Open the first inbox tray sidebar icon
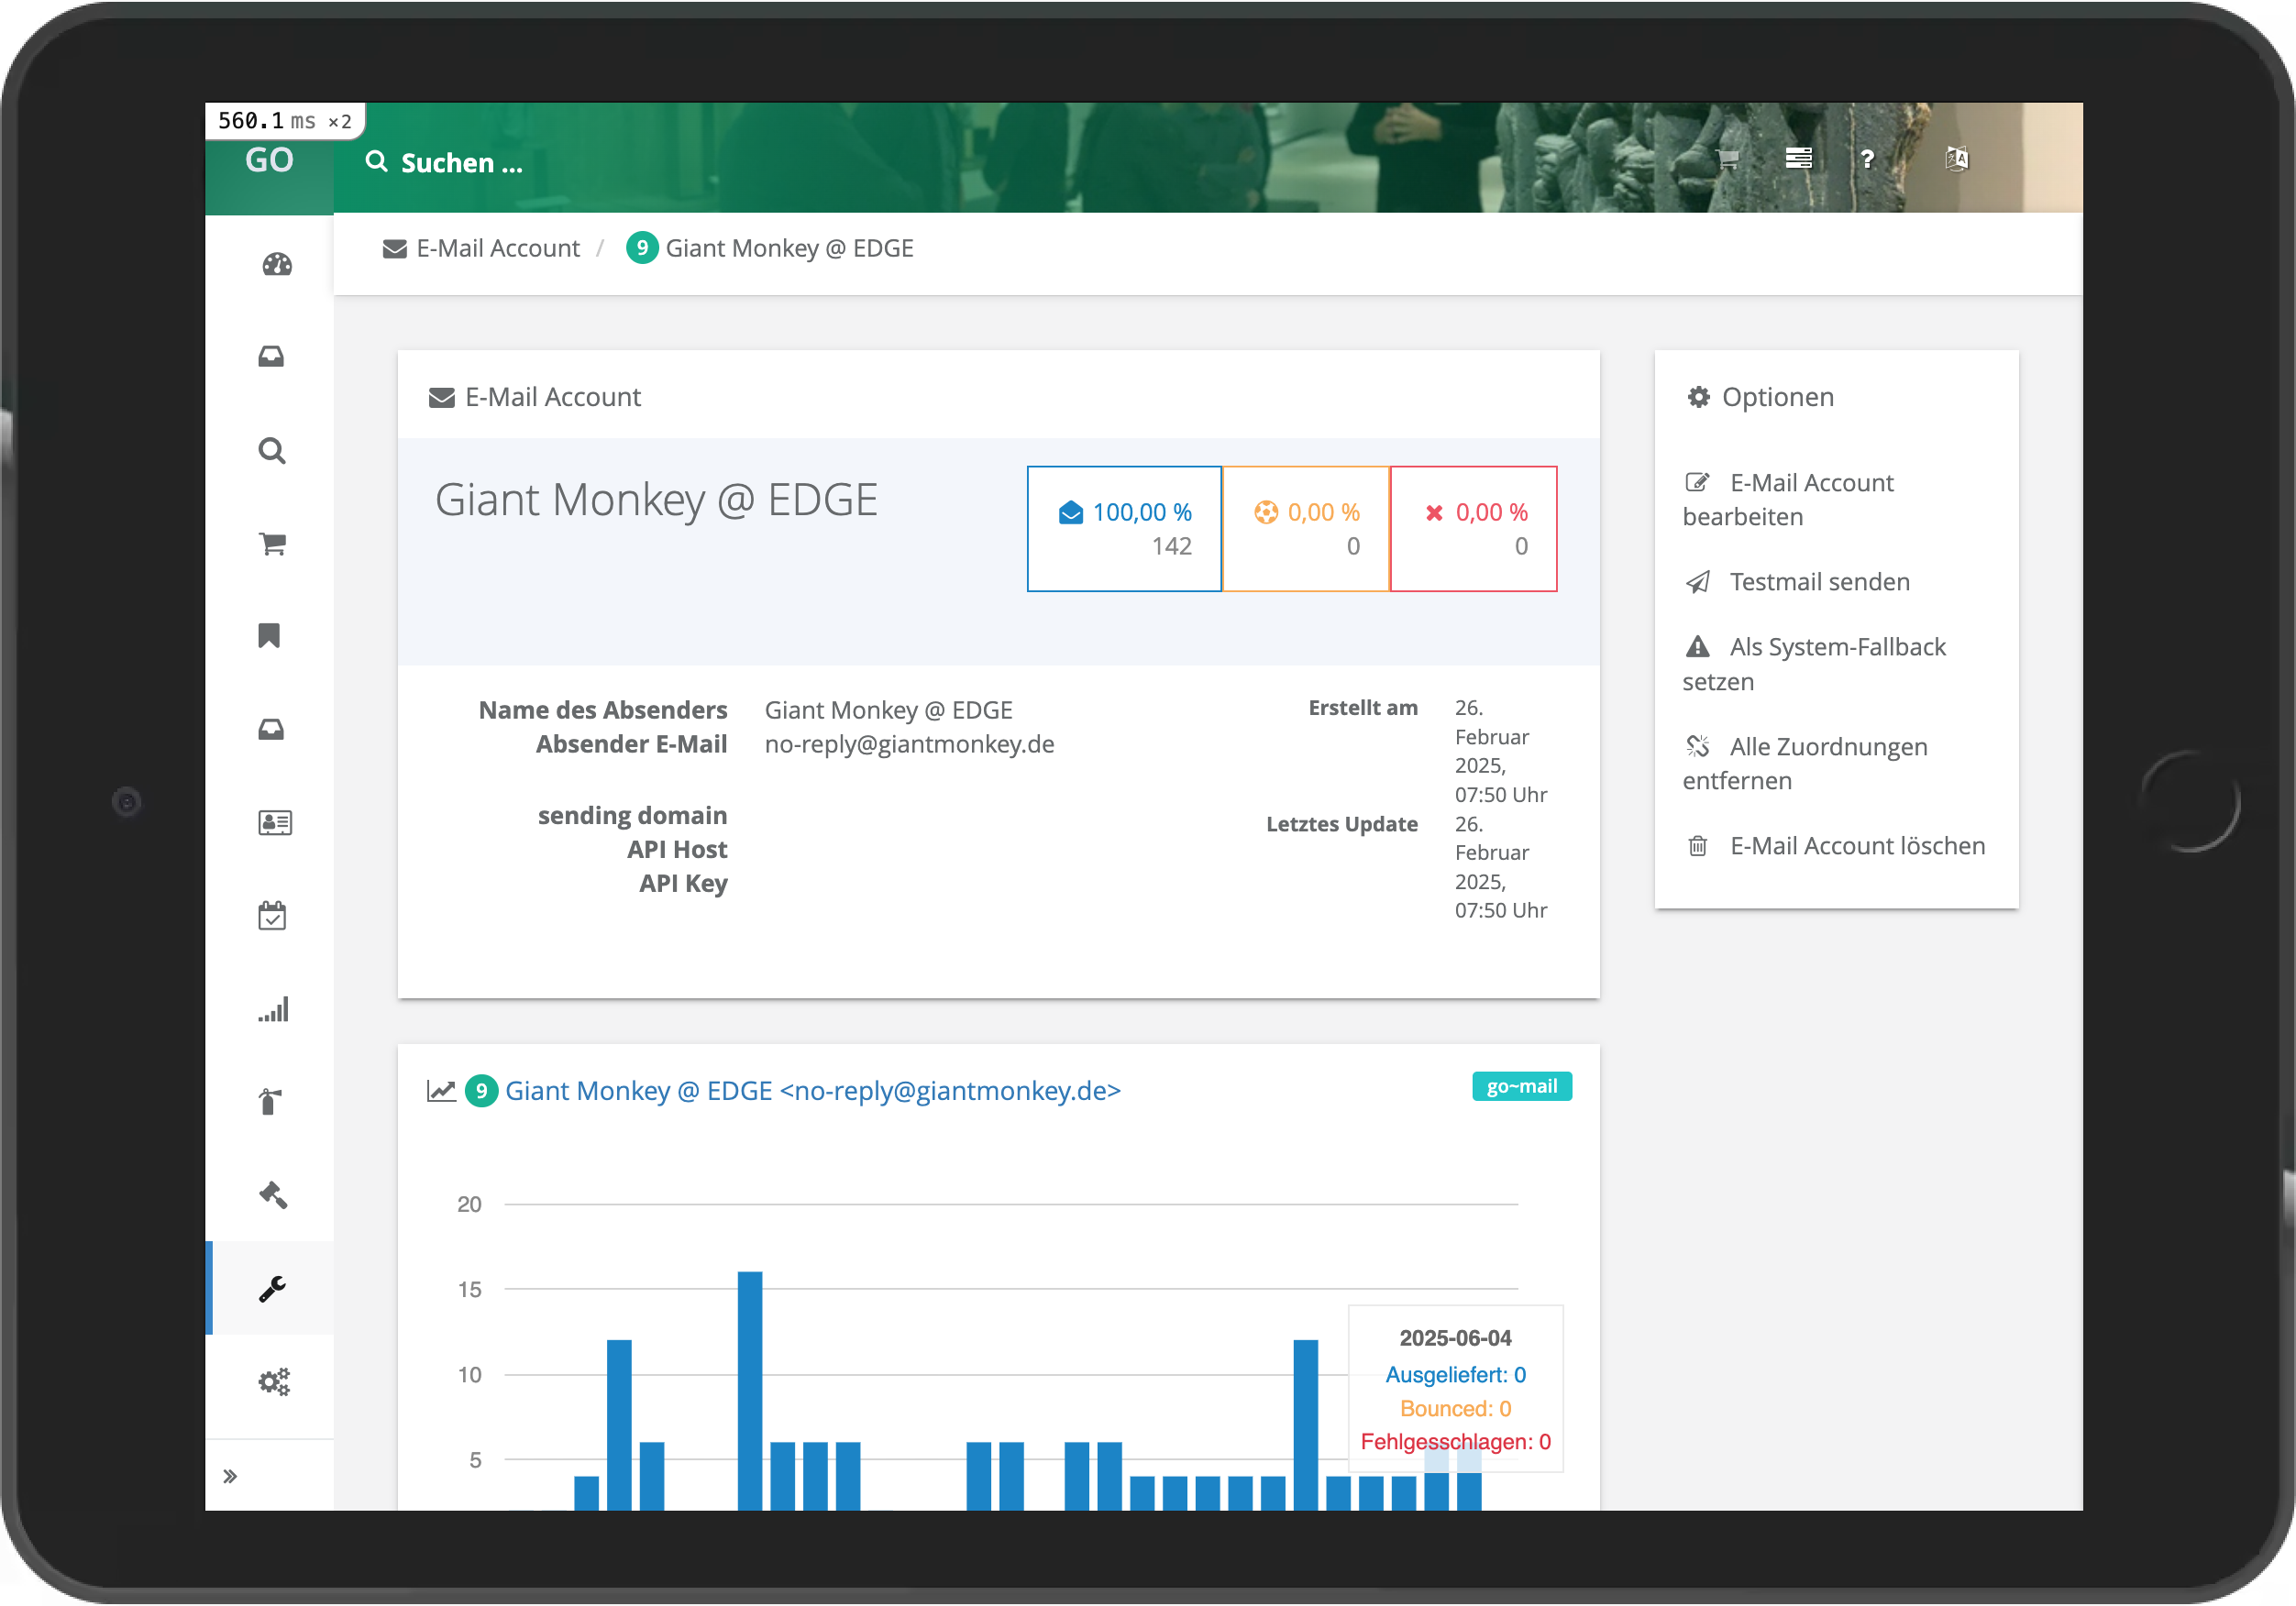This screenshot has width=2296, height=1606. pos(271,357)
